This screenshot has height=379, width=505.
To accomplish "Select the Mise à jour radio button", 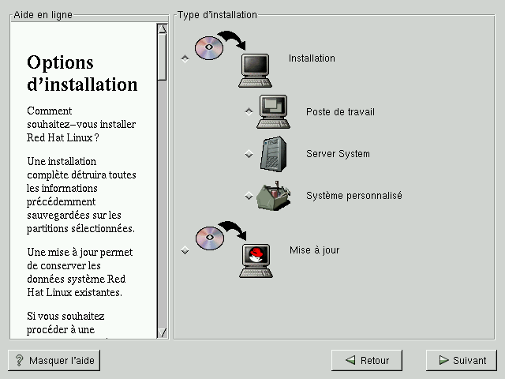I will pos(185,250).
